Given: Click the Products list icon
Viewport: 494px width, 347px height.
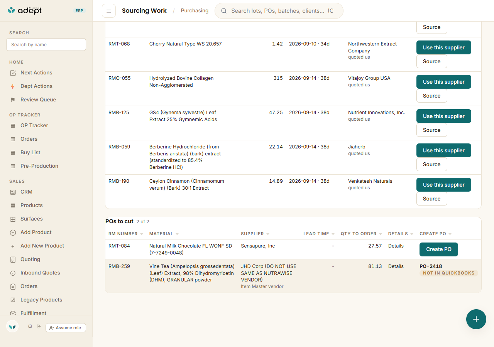Looking at the screenshot, I should pyautogui.click(x=13, y=206).
